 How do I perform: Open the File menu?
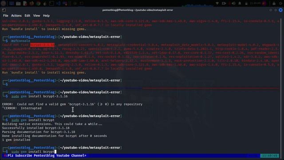click(6, 16)
